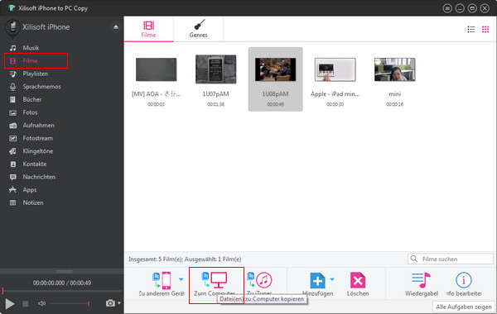Switch to list view
Screen dimensions: 497x314
pos(471,30)
